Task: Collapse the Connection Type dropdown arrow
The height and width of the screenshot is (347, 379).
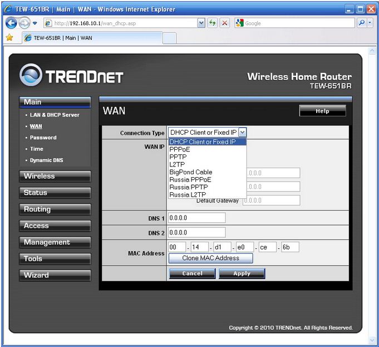Action: pyautogui.click(x=242, y=133)
